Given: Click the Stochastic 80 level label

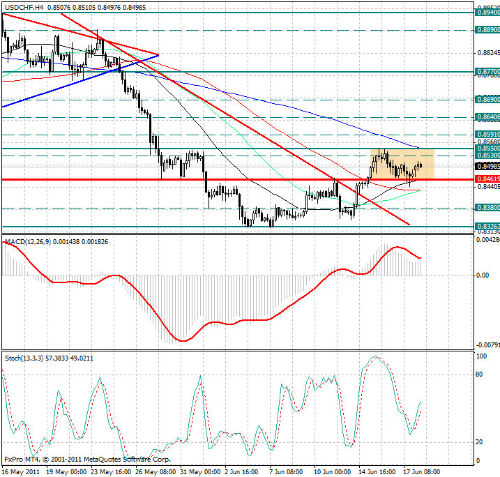Looking at the screenshot, I should click(x=479, y=374).
